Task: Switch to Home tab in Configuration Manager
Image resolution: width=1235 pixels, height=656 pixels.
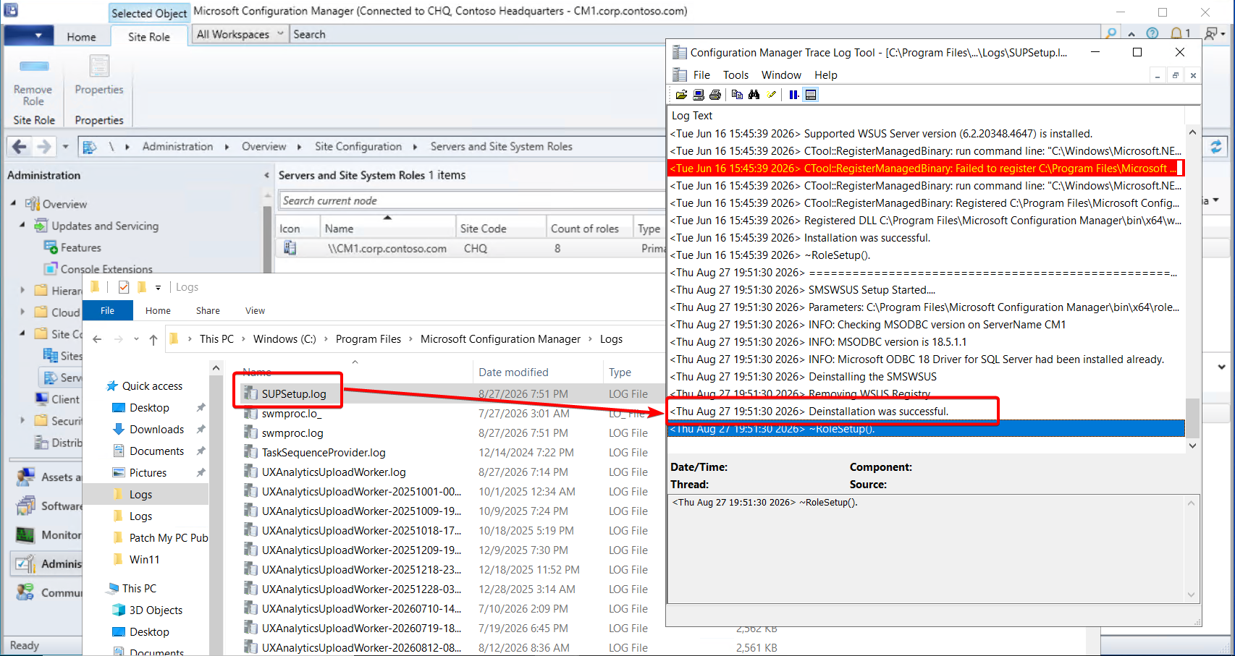Action: pos(81,37)
